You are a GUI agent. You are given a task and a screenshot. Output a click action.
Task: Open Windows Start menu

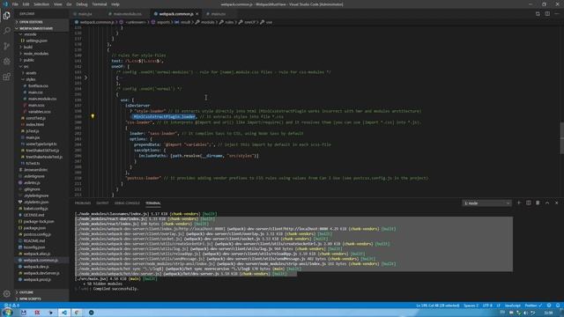8,313
